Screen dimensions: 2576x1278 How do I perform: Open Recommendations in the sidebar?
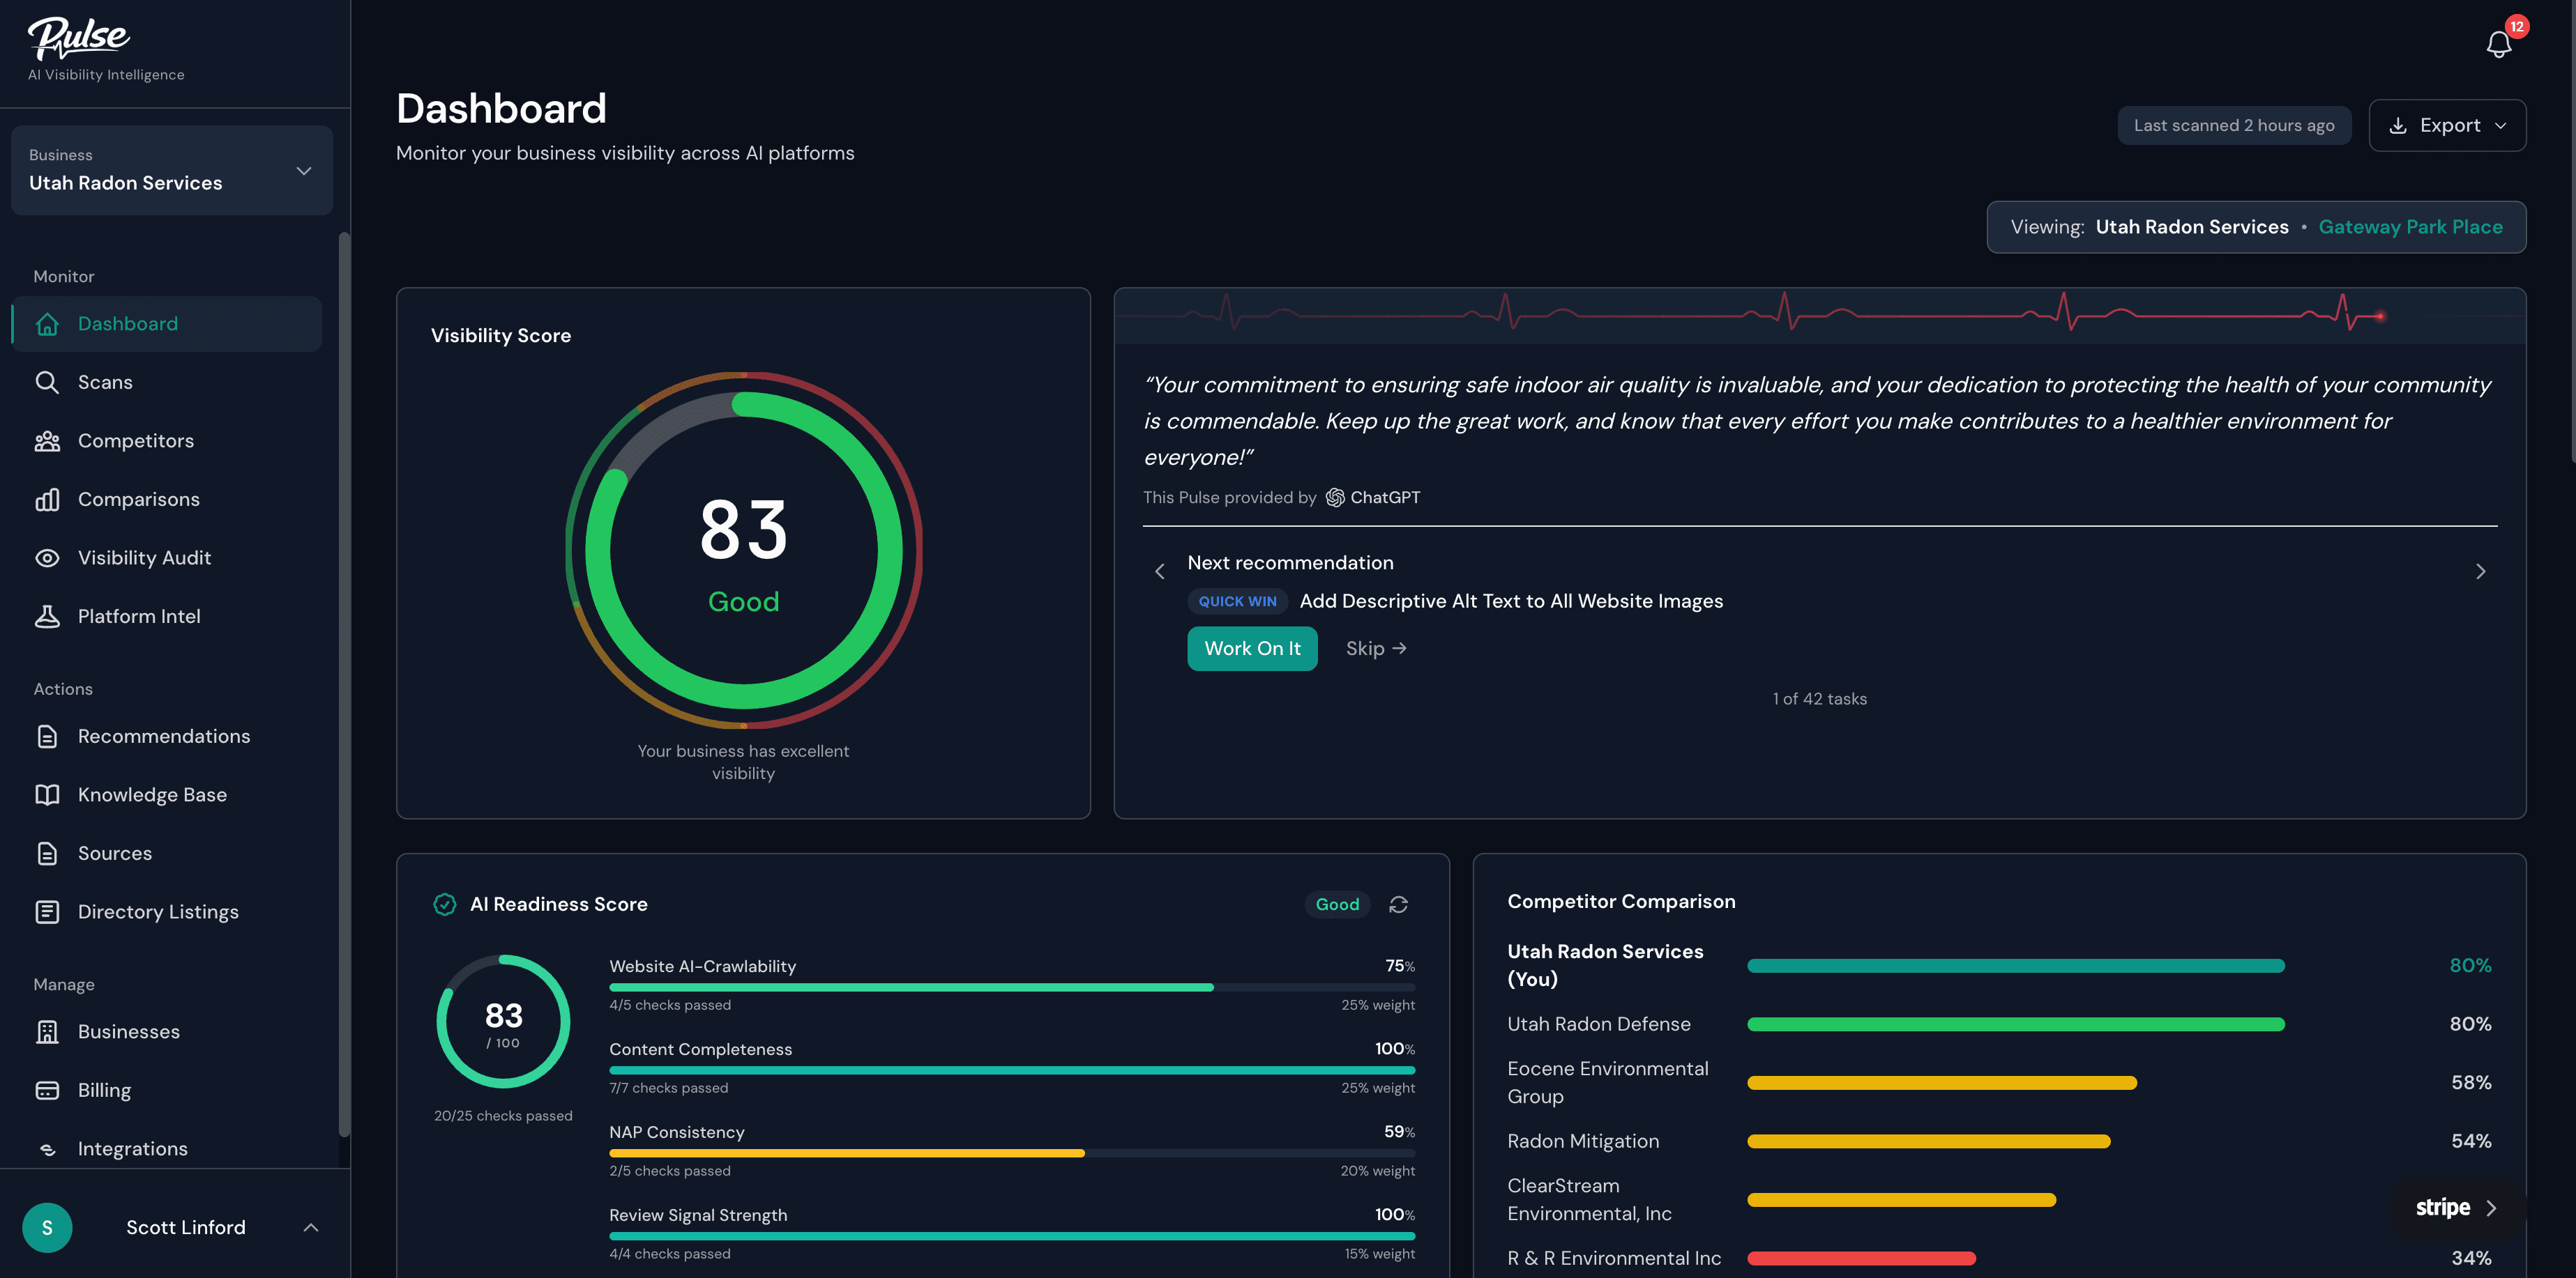click(x=163, y=737)
